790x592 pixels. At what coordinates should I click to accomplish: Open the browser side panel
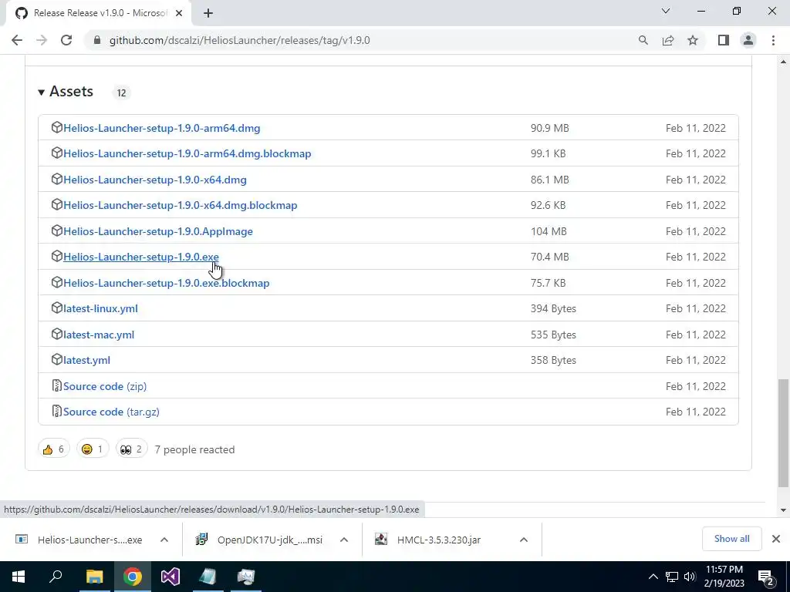[x=724, y=40]
